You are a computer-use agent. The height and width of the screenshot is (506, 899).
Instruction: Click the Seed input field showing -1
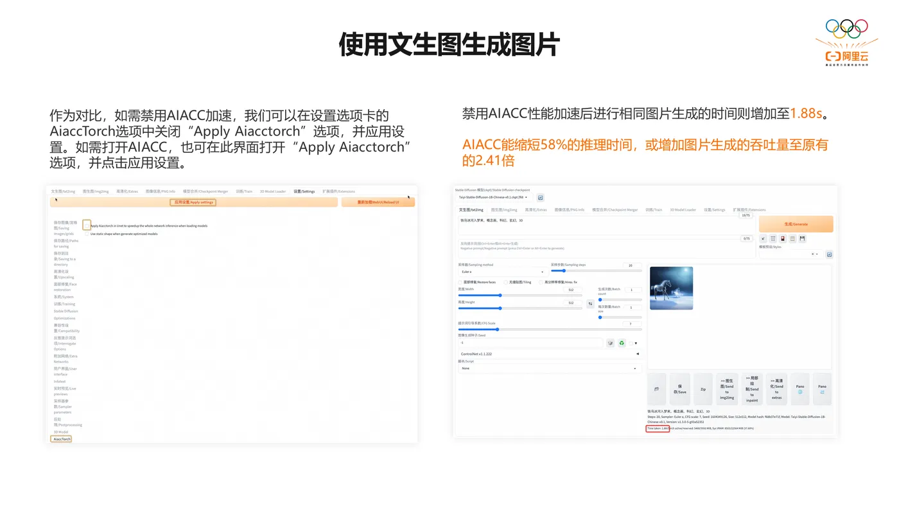tap(530, 343)
